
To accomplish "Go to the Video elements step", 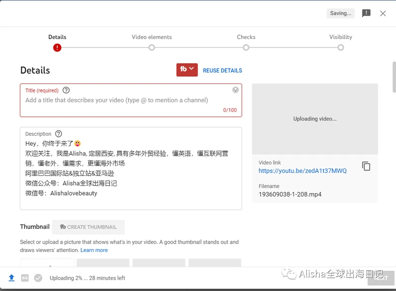I will (151, 47).
